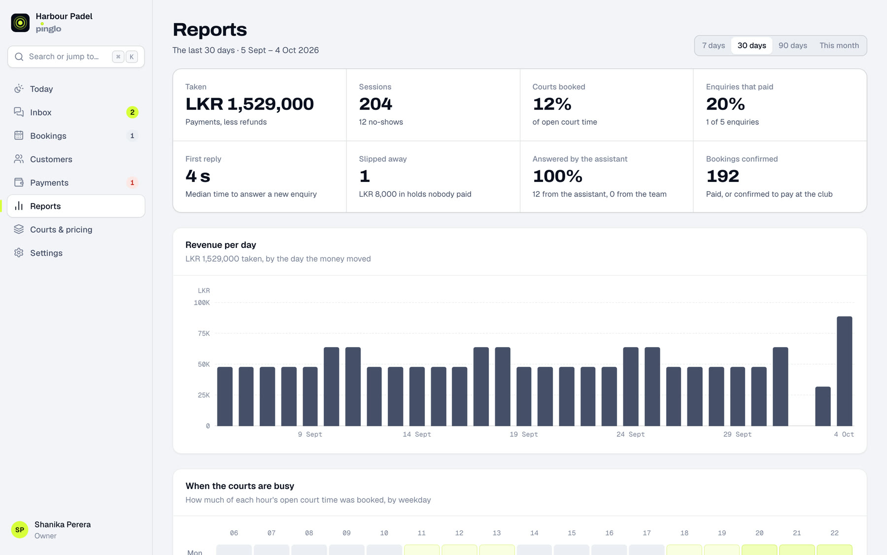This screenshot has height=555, width=887.
Task: Click the Enquiries that paid 20% figure
Action: pyautogui.click(x=725, y=104)
